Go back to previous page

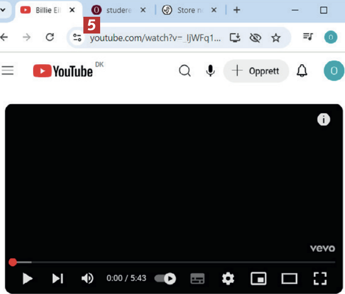point(4,37)
